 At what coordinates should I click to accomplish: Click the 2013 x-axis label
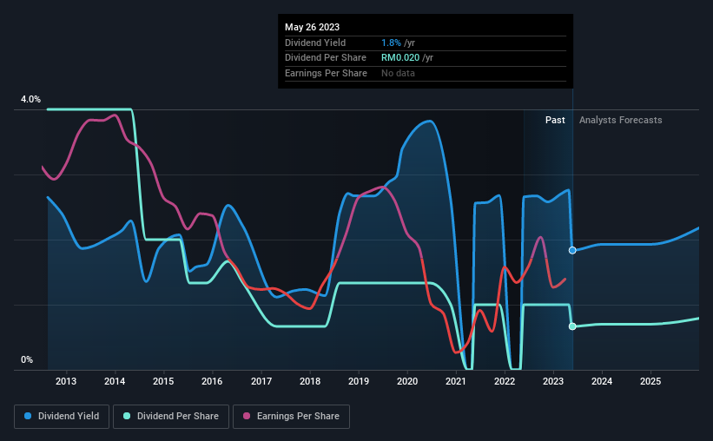66,381
